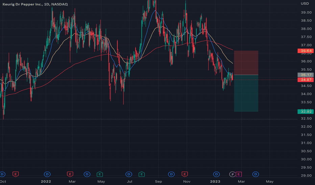The width and height of the screenshot is (315, 185).
Task: Open the green earnings marker between Jul and Sep
Action: (142, 174)
